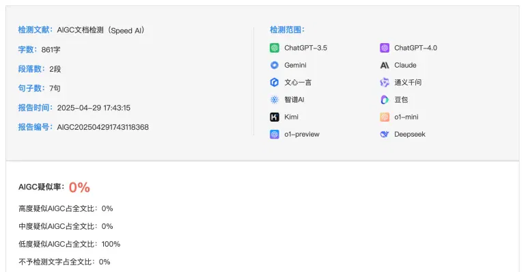Click the AIGC文档检测（Speed AI）title text
526x272 pixels.
pos(101,30)
